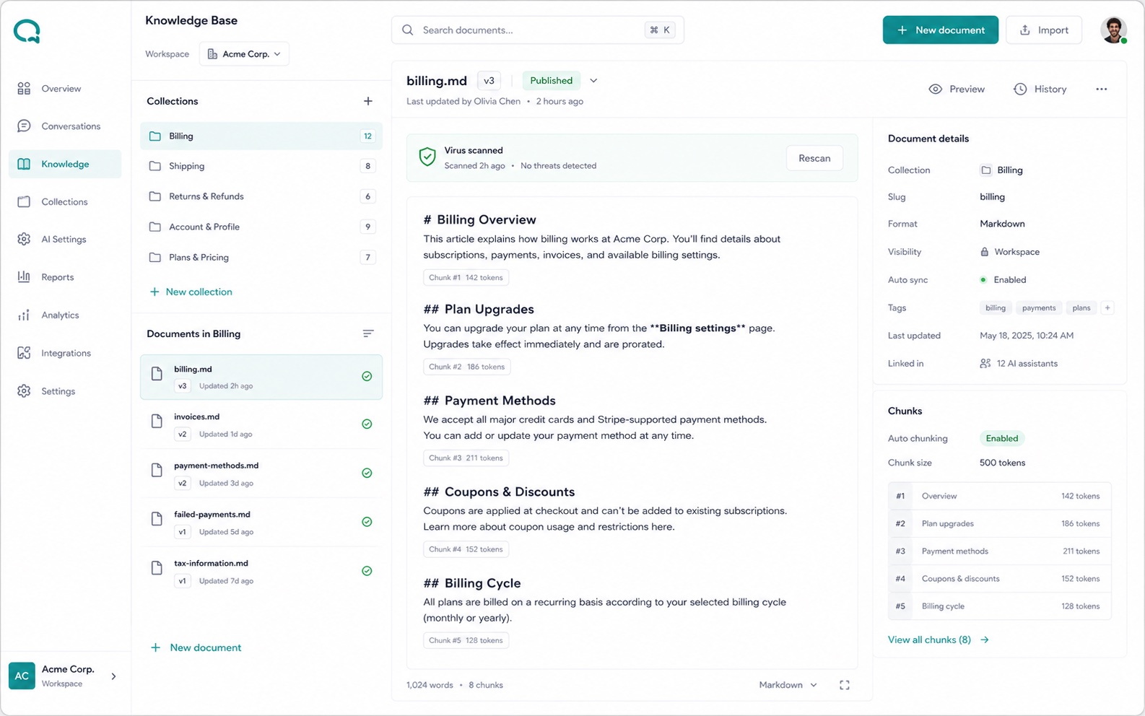Go to Conversations in the sidebar

(65, 126)
